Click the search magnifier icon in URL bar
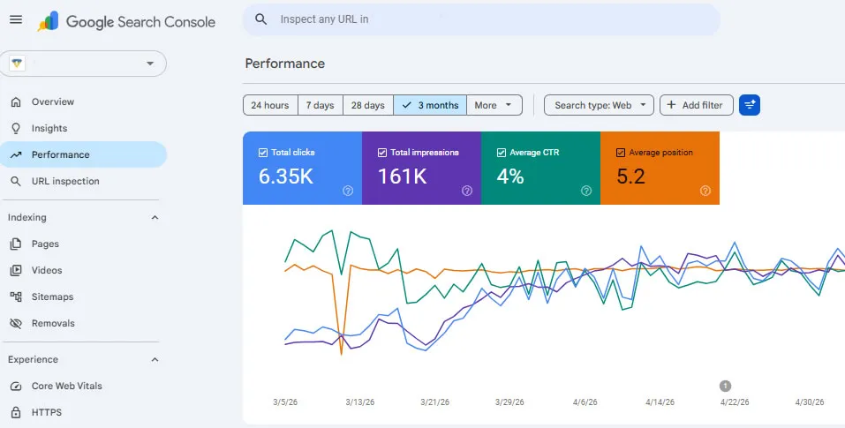 (x=260, y=19)
